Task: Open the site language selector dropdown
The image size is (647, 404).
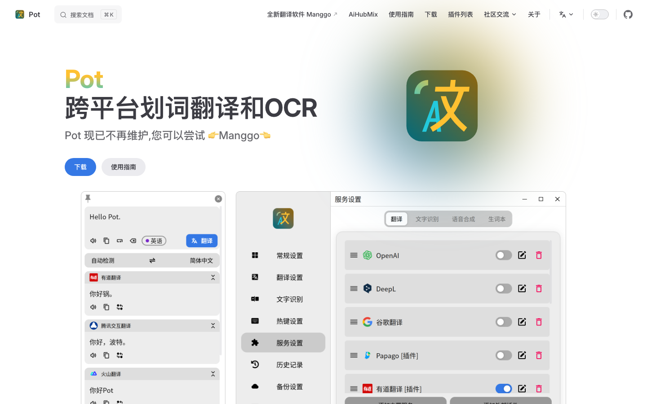Action: click(x=566, y=14)
